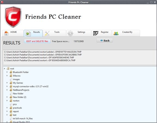Click the gear icon on Settings tab

[70, 33]
